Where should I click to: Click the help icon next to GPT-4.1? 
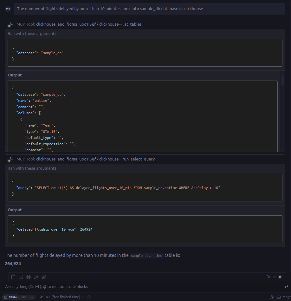point(89,297)
